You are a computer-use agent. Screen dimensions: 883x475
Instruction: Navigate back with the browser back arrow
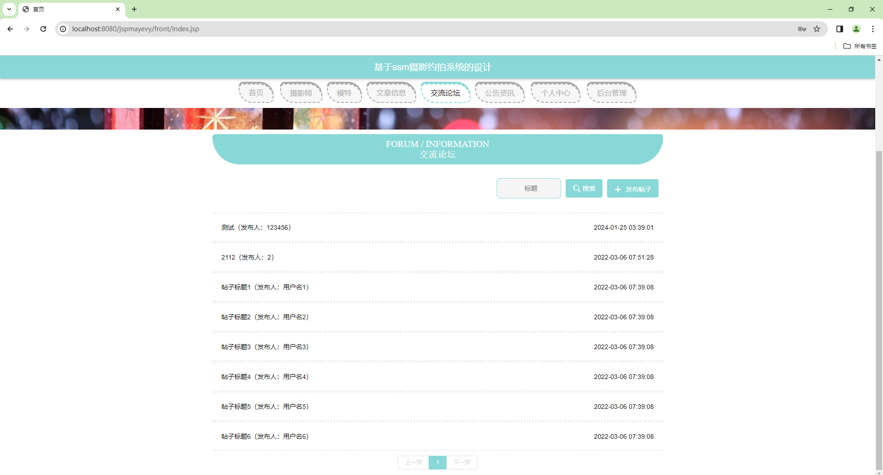pos(10,28)
